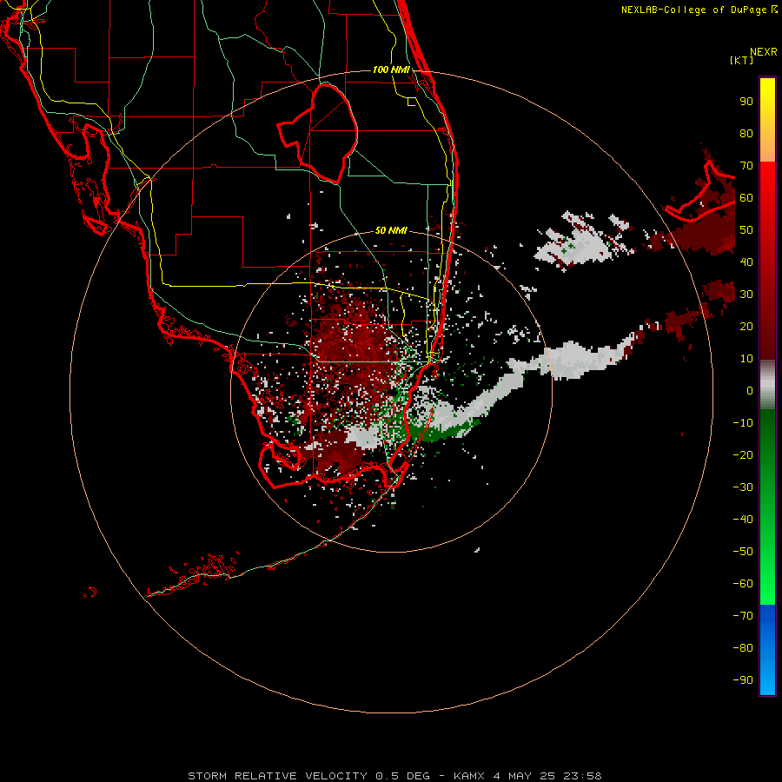Click the 50 NMI range ring label

(x=391, y=230)
